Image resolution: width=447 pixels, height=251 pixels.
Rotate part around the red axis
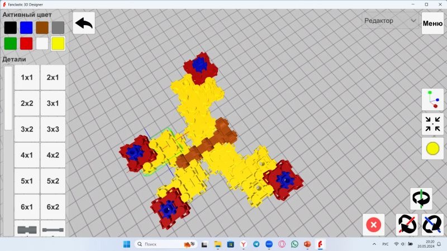(407, 224)
